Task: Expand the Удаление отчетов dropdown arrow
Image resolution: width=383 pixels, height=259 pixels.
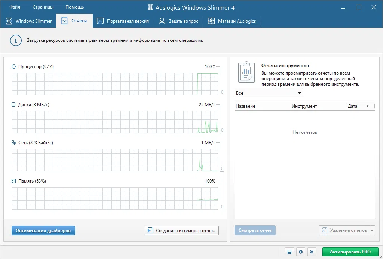Action: coord(372,230)
